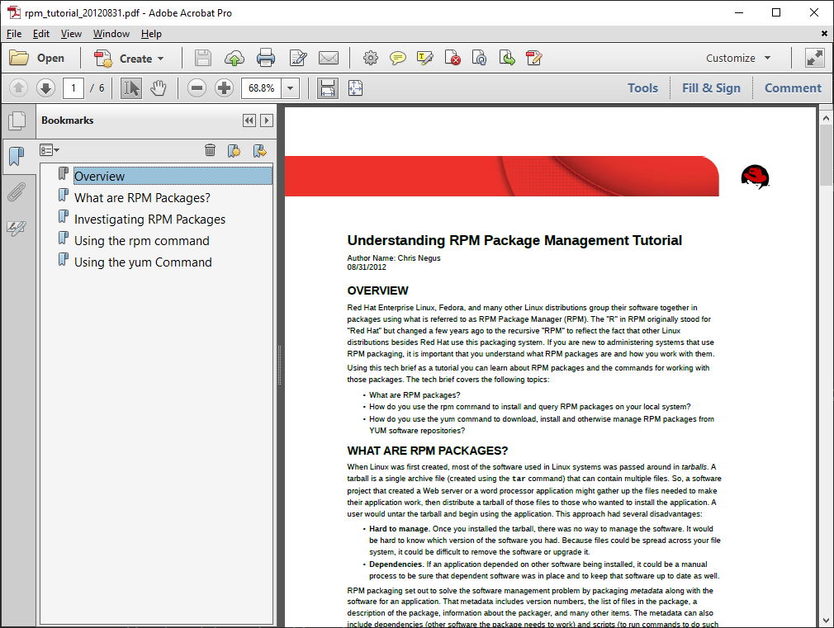The height and width of the screenshot is (628, 834).
Task: Select the text selection tool
Action: coord(130,87)
